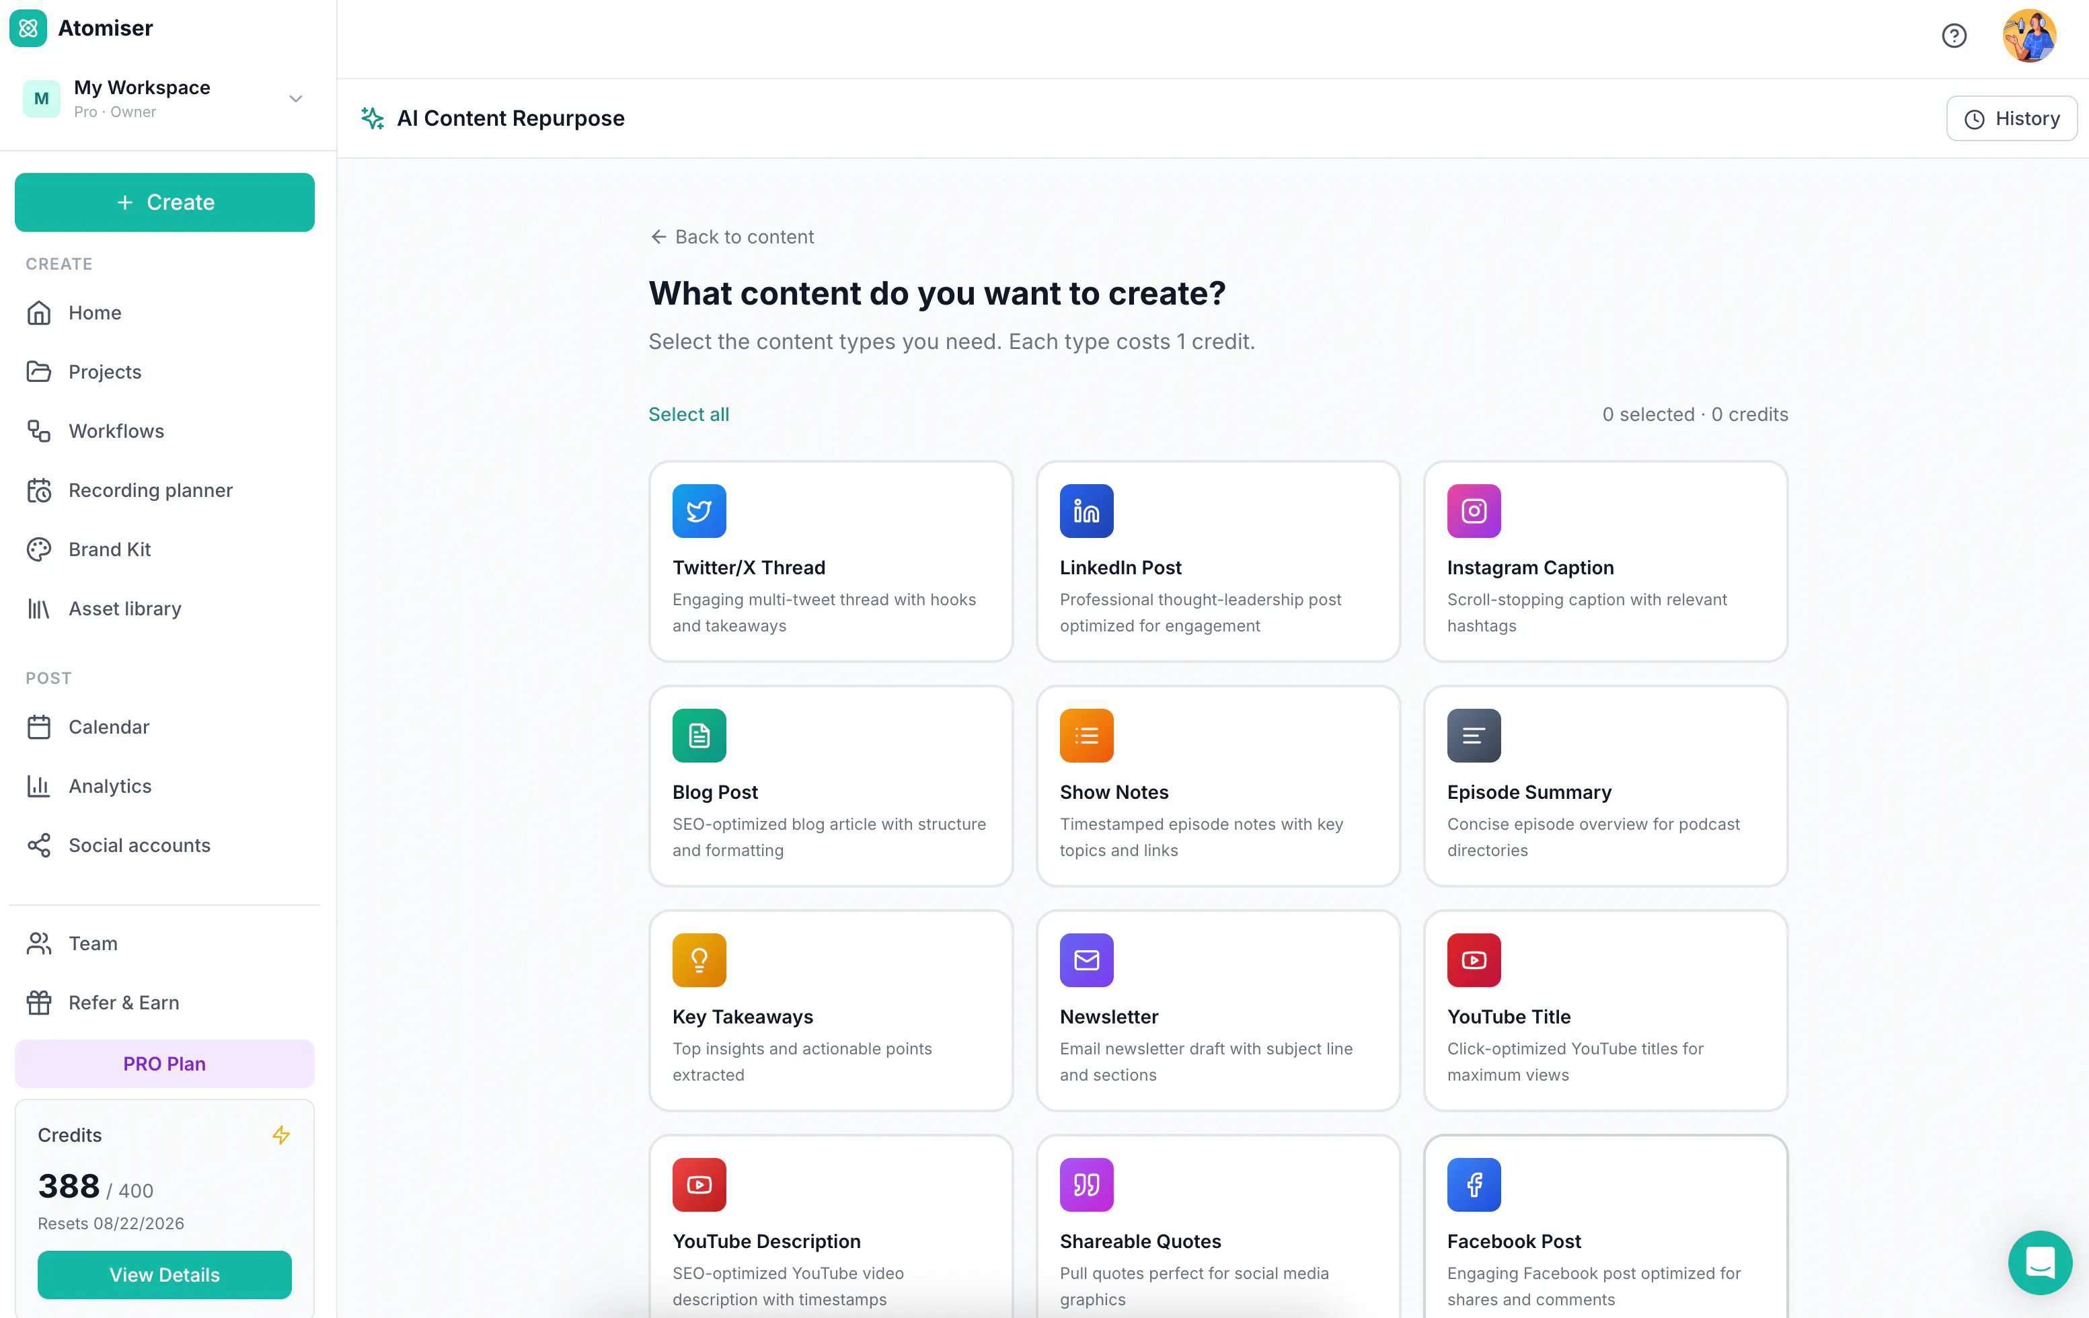Viewport: 2089px width, 1318px height.
Task: Click the YouTube Title play icon
Action: pyautogui.click(x=1474, y=960)
